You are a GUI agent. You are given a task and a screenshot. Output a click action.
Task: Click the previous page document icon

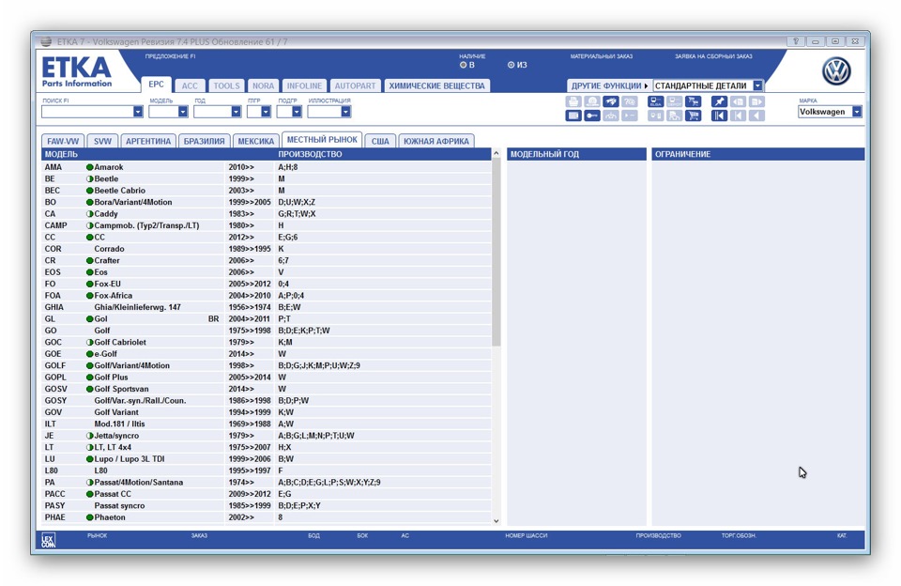pos(739,101)
